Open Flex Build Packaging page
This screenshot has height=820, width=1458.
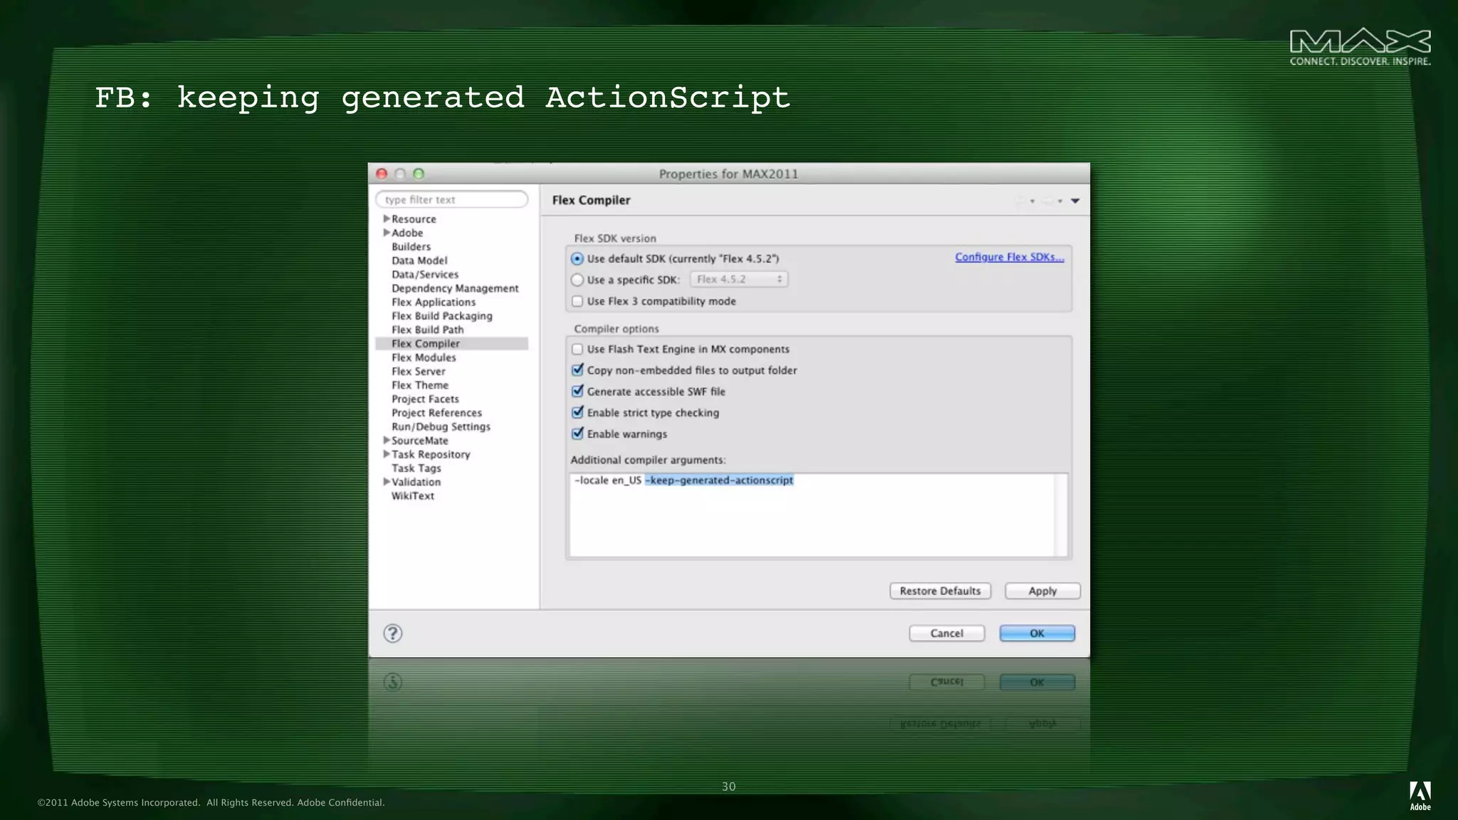[441, 316]
